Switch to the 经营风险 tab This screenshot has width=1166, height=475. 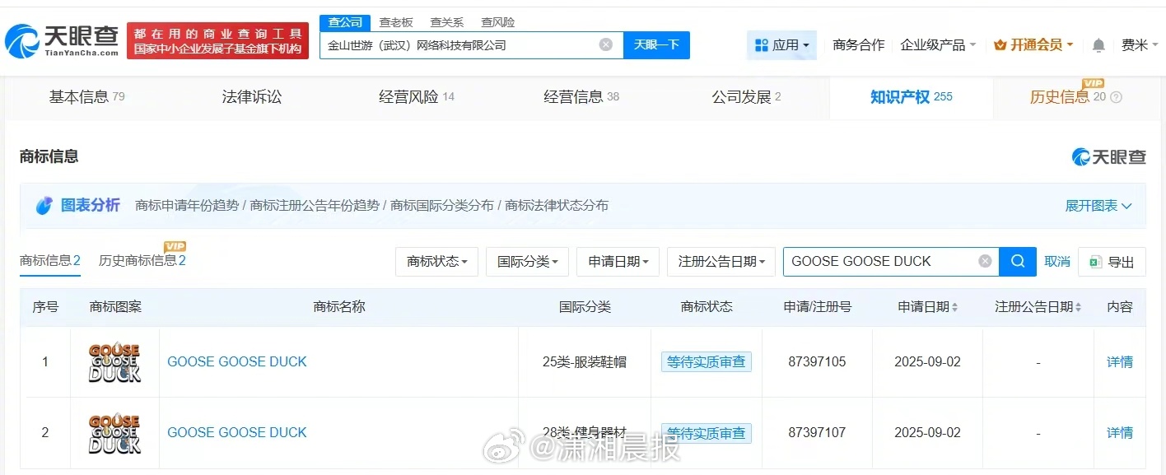point(417,97)
